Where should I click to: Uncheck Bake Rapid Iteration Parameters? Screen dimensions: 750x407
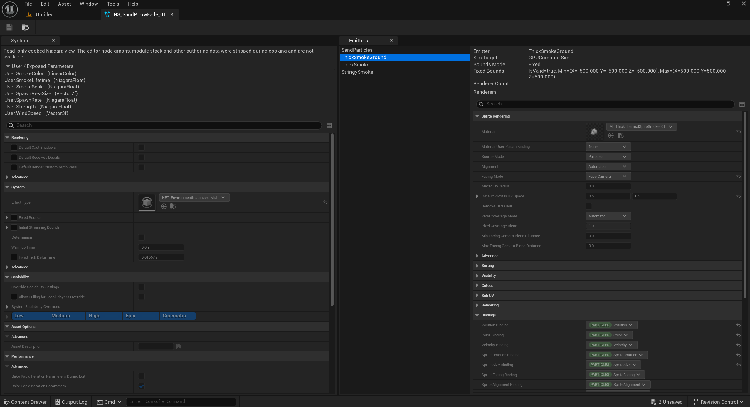tap(141, 386)
